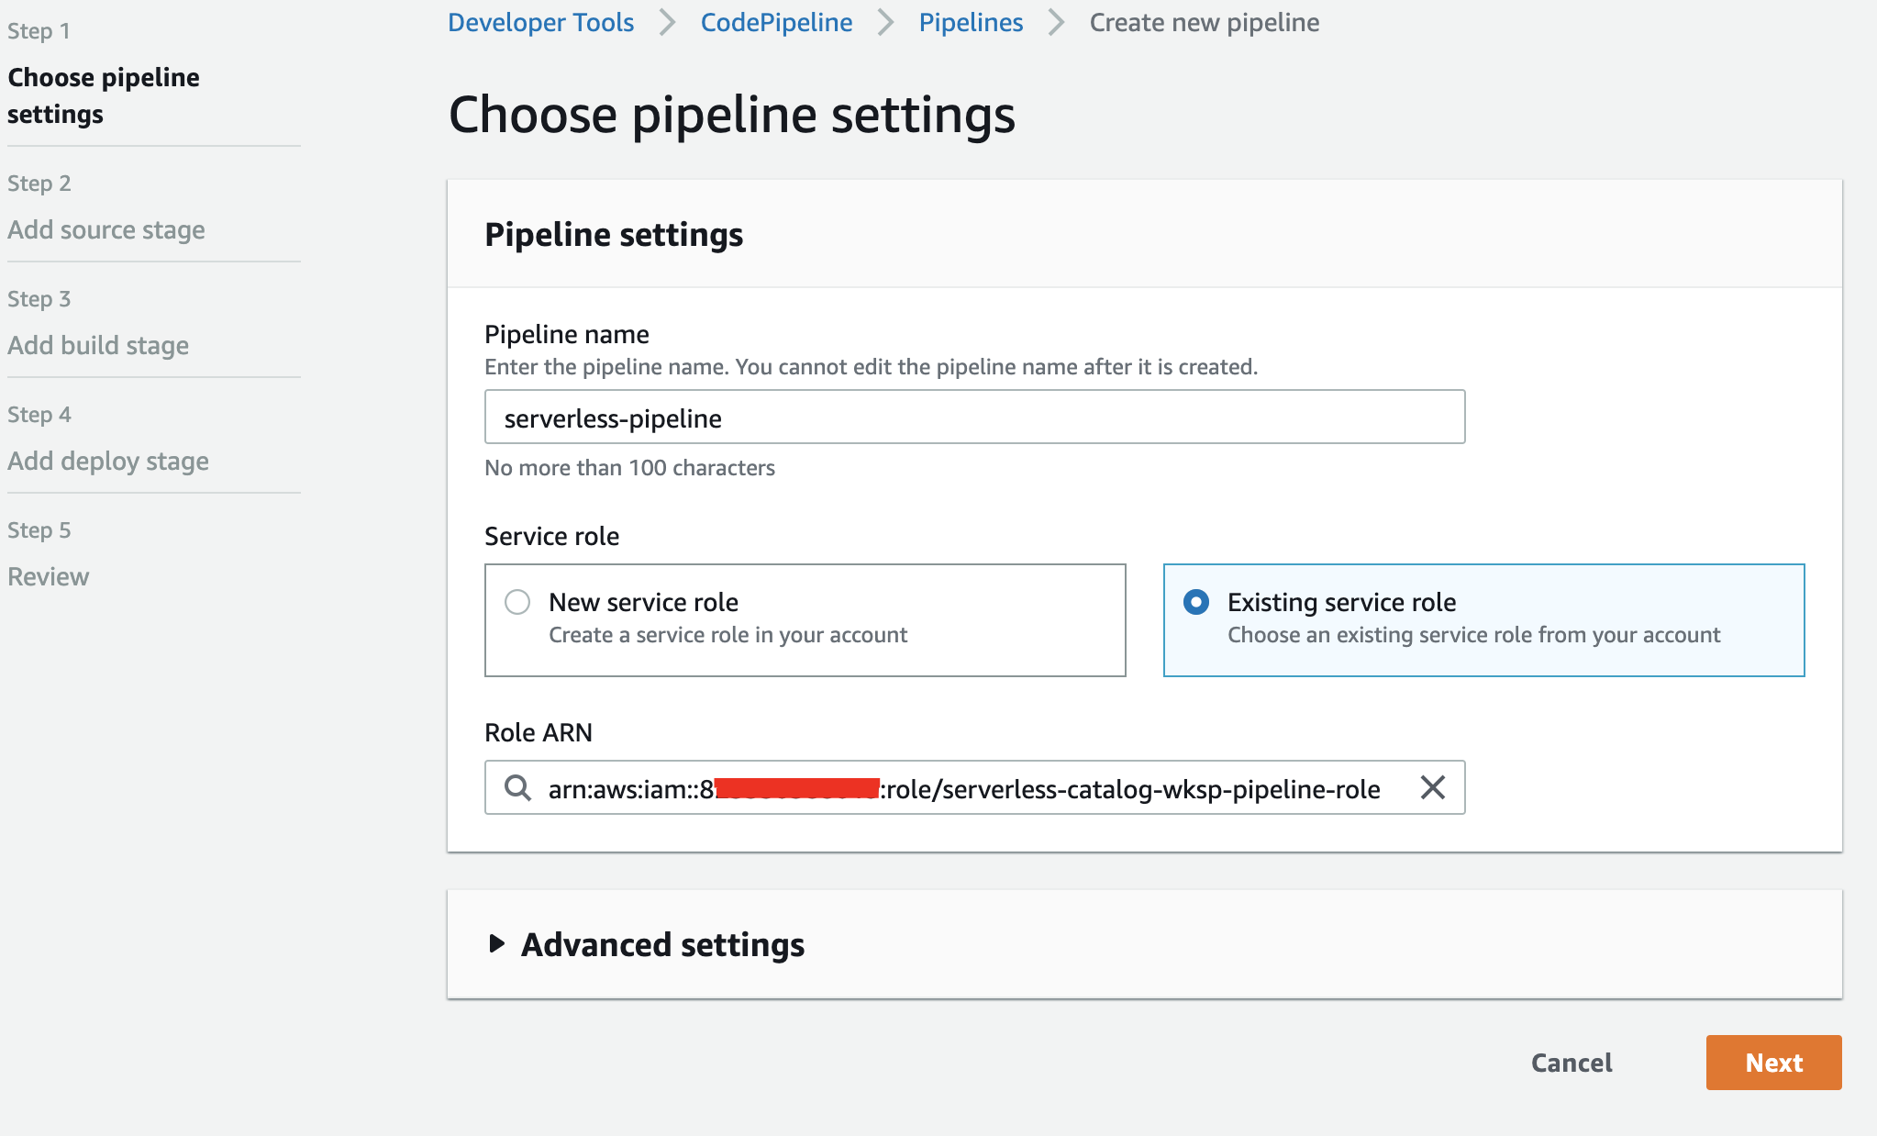1877x1136 pixels.
Task: Click the 'Create new pipeline' breadcrumb text
Action: point(1205,22)
